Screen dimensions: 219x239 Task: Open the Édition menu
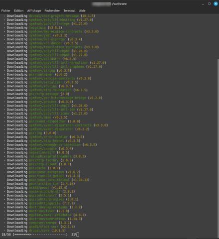click(x=18, y=10)
